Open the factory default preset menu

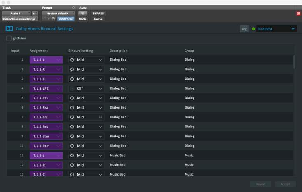58,13
